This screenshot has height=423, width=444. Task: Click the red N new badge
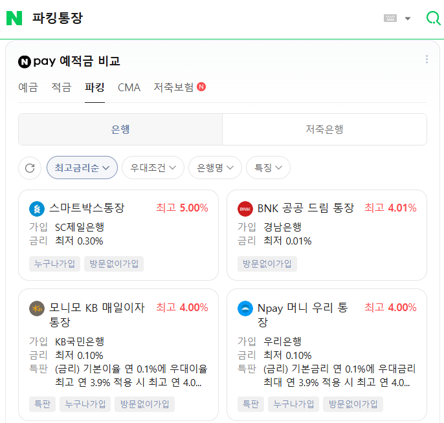tap(201, 87)
